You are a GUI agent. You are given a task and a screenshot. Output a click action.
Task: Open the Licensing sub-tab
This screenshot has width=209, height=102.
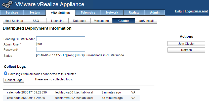(58, 21)
